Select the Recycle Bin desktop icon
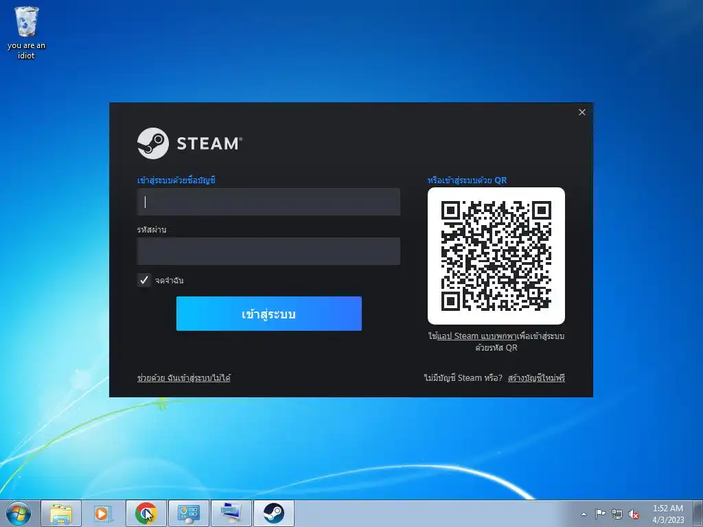Viewport: 703px width, 527px height. (x=26, y=33)
